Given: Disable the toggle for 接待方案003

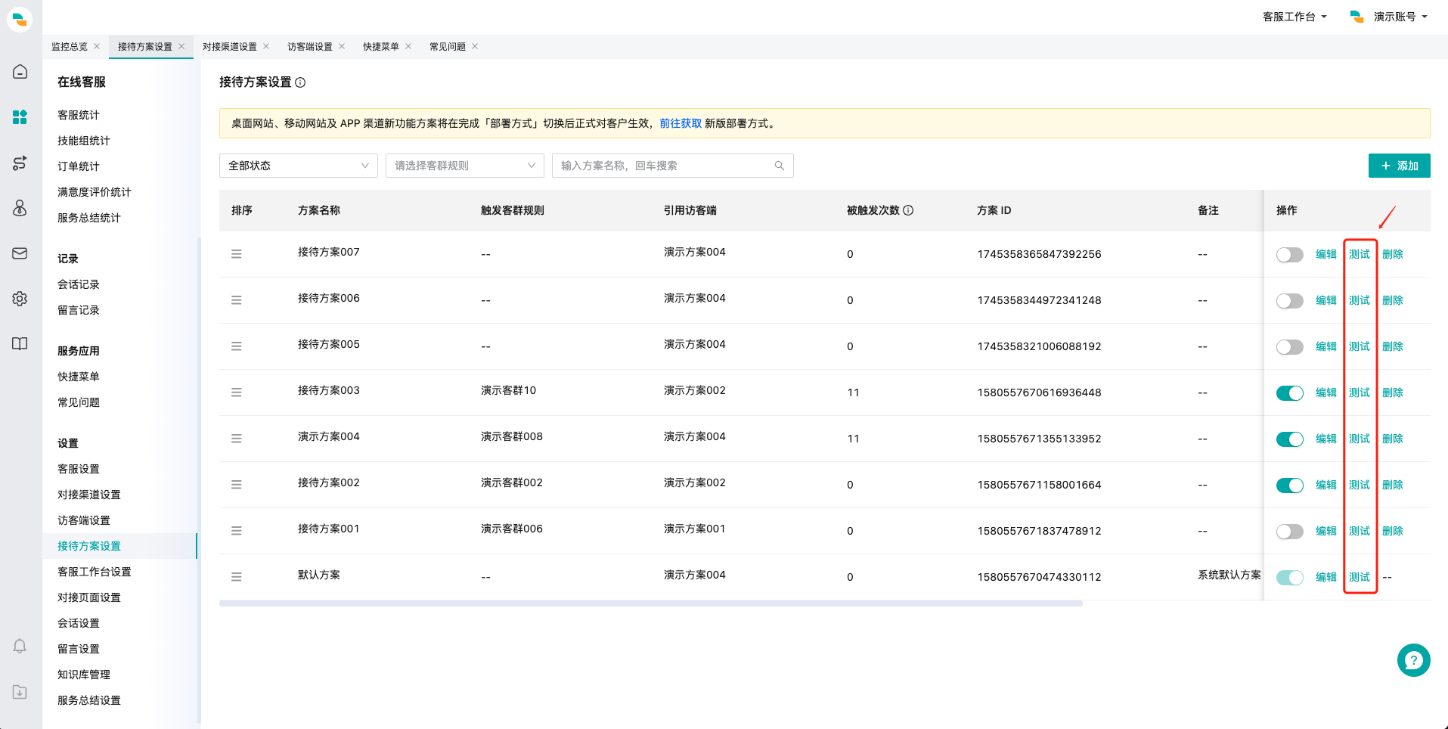Looking at the screenshot, I should [x=1289, y=393].
